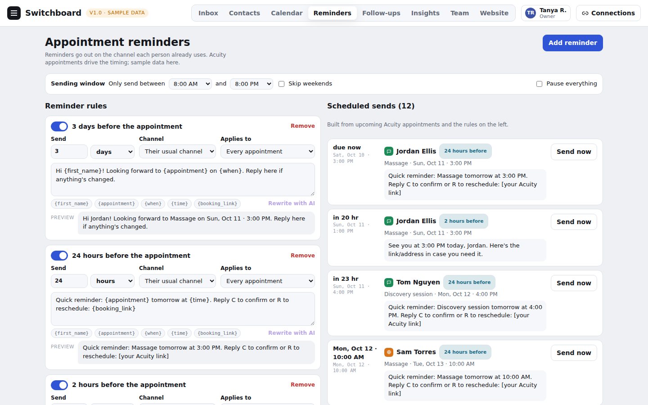Image resolution: width=648 pixels, height=405 pixels.
Task: Click the Send number field showing 3
Action: point(69,152)
